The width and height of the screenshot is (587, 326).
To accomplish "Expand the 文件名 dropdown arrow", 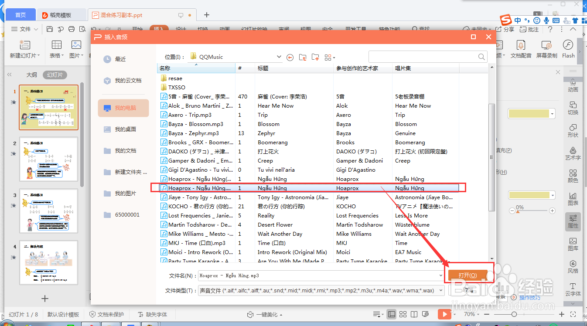I will (441, 275).
